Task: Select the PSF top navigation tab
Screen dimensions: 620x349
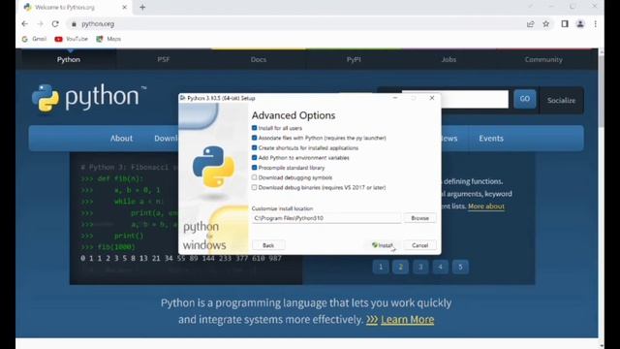Action: (164, 60)
